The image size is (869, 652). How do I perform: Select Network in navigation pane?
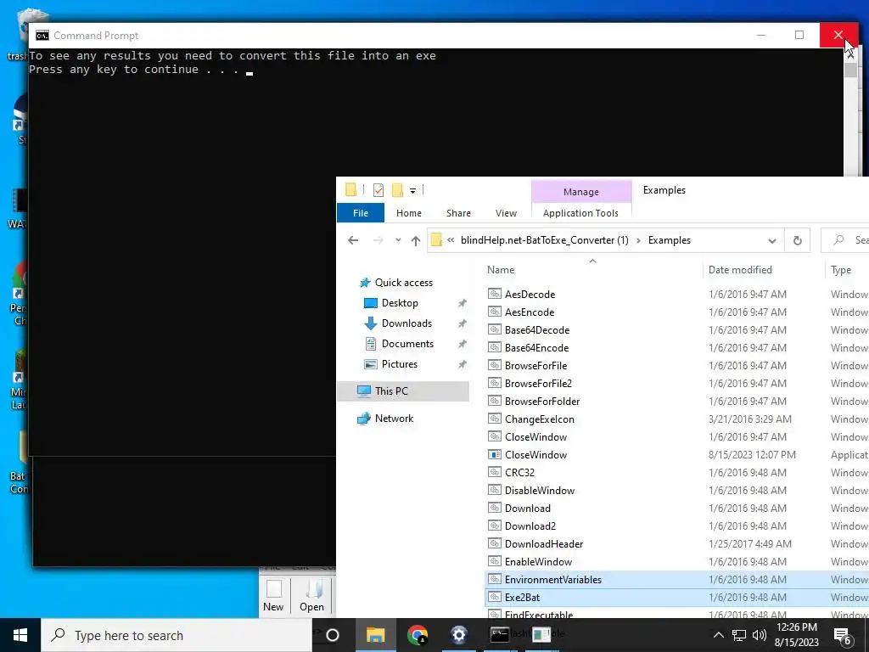pos(394,419)
